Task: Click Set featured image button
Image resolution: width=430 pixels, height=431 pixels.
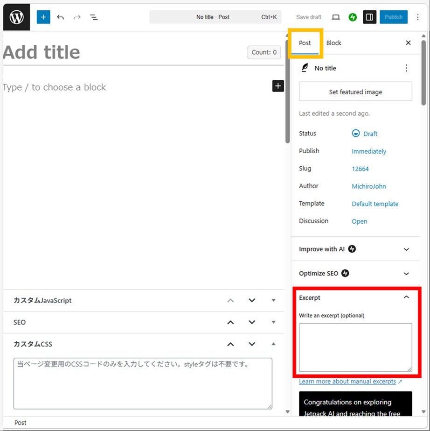Action: 355,92
